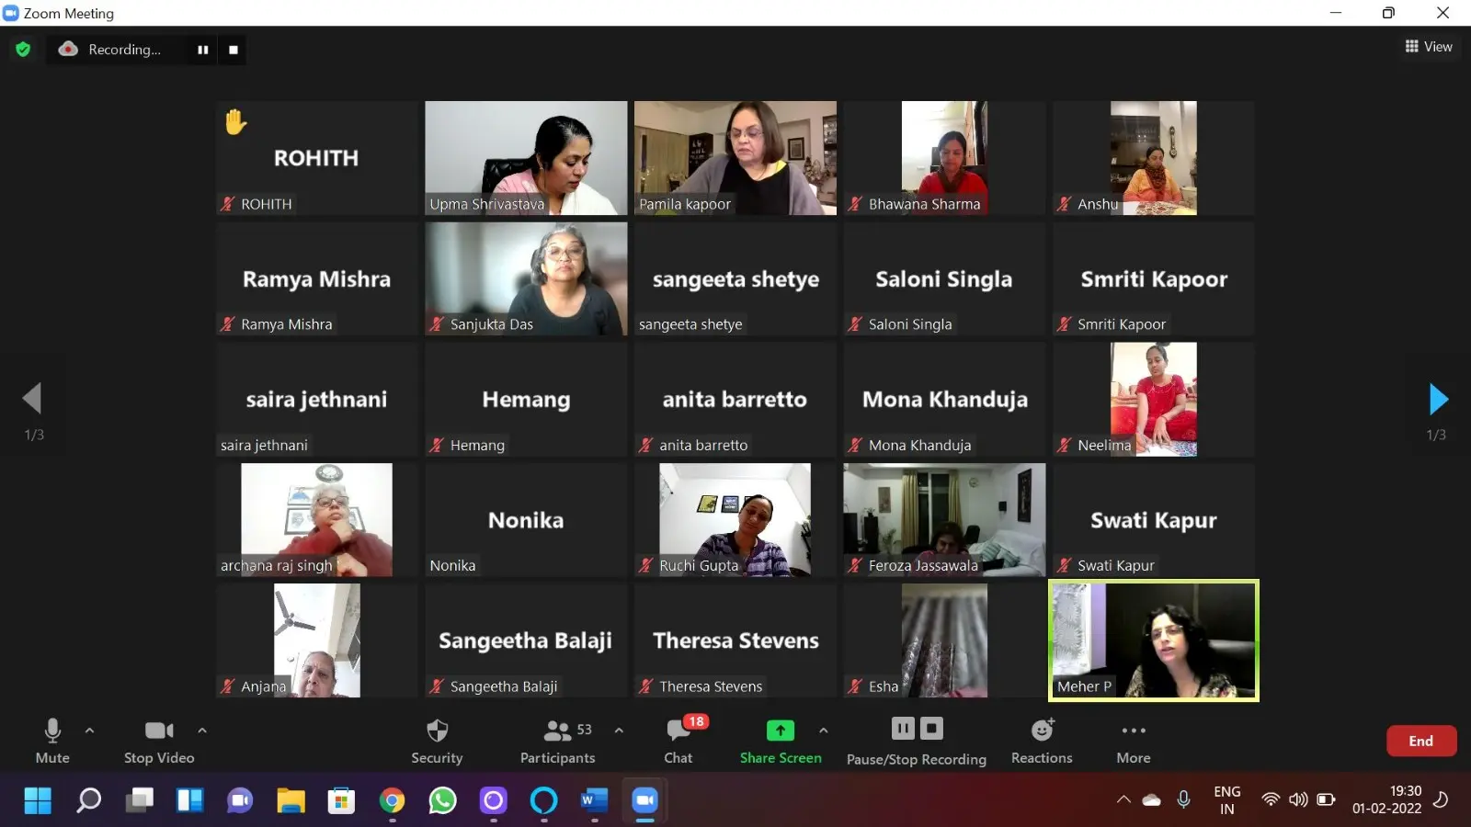Pause recording from the top-left indicator
This screenshot has height=827, width=1471.
203,50
